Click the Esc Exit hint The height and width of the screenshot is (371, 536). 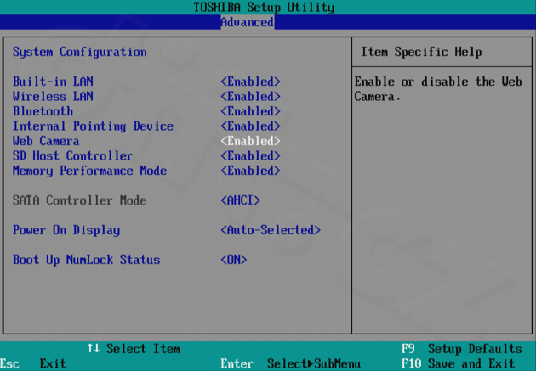[x=33, y=363]
